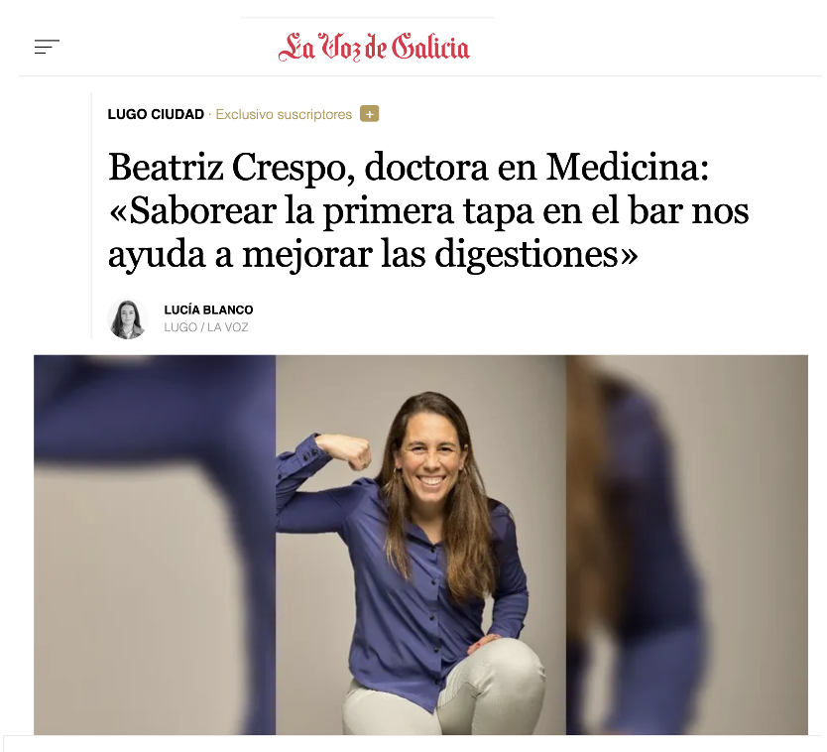Click the LUGO / LA VOZ byline text
The height and width of the screenshot is (752, 827).
[205, 327]
